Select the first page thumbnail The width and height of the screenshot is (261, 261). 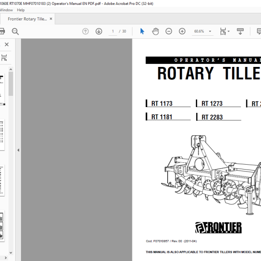(3, 90)
